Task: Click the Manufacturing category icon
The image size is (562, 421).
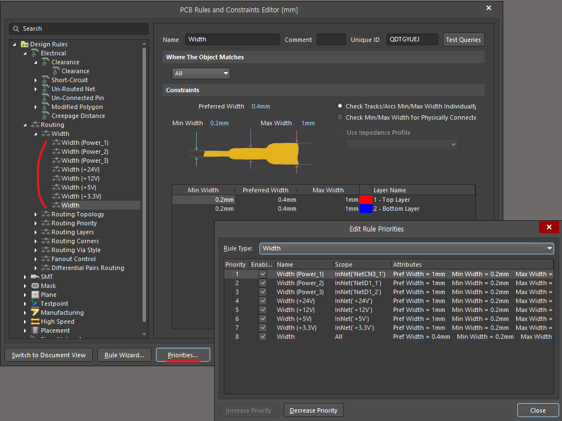Action: tap(35, 313)
